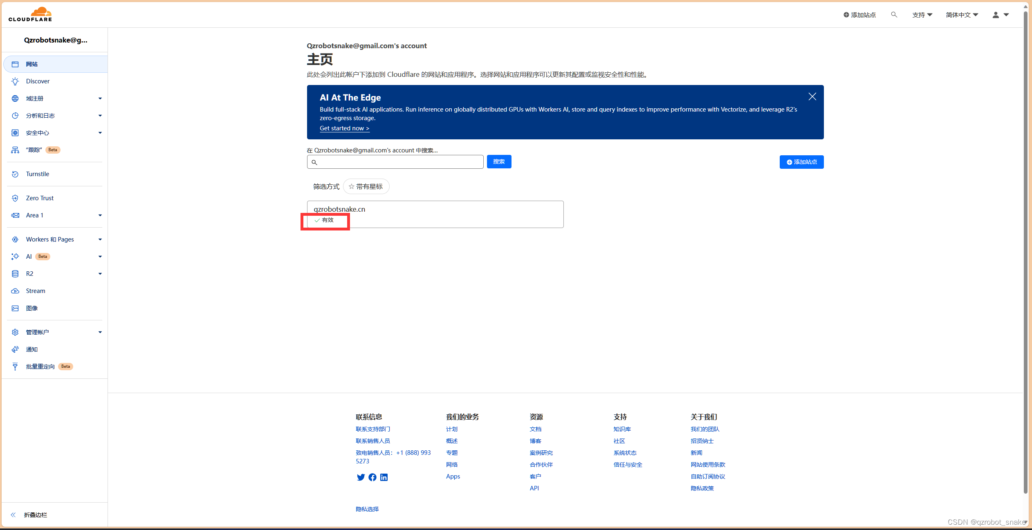The height and width of the screenshot is (530, 1032).
Task: Open the 系统状态 footer link
Action: click(x=625, y=453)
